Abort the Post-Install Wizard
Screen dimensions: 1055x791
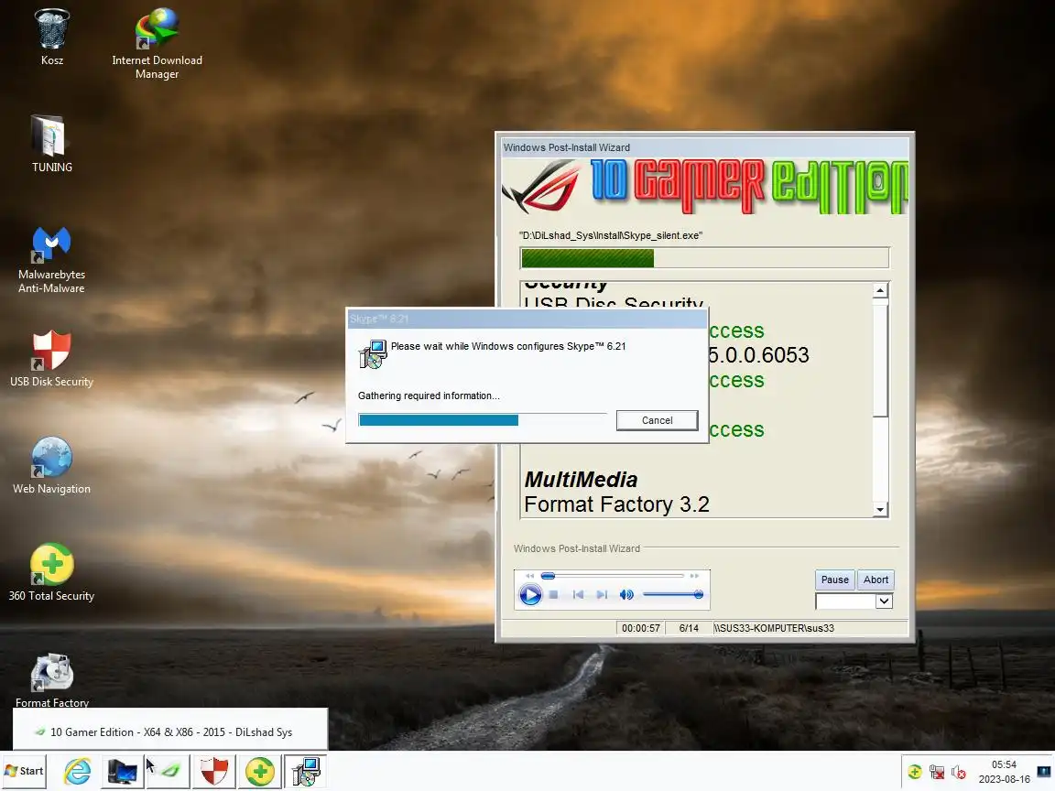pyautogui.click(x=876, y=580)
